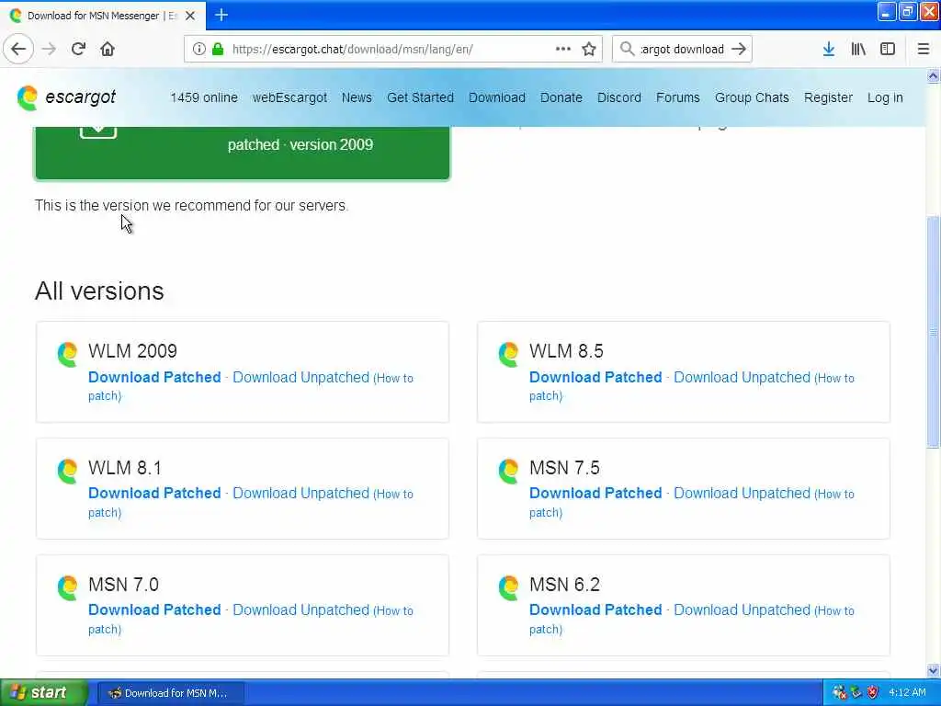The height and width of the screenshot is (706, 941).
Task: Click the MSN 7.0 escargot icon
Action: [x=68, y=587]
